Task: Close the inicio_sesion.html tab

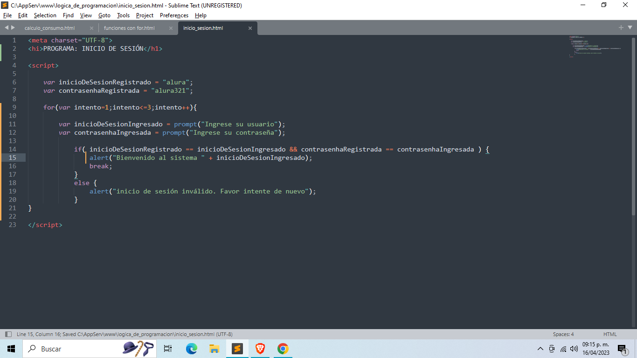Action: tap(250, 28)
